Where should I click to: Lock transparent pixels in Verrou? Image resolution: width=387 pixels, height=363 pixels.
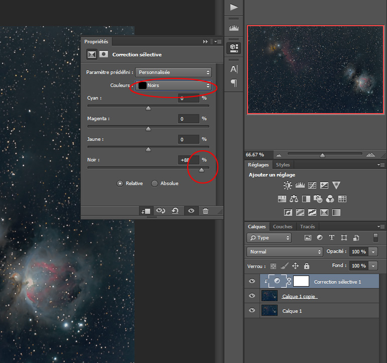click(273, 266)
